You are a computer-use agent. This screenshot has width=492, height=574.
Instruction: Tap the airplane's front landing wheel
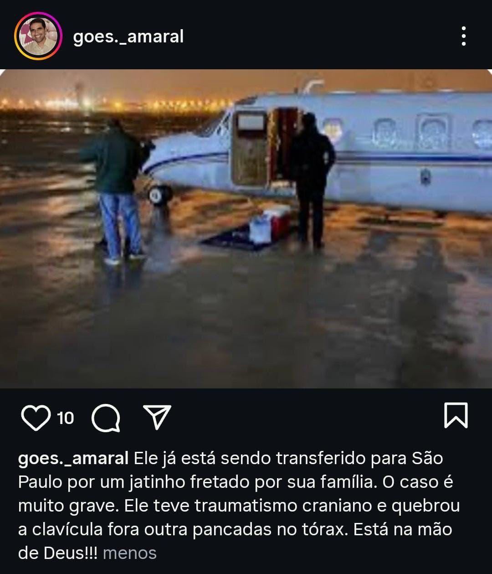(160, 194)
